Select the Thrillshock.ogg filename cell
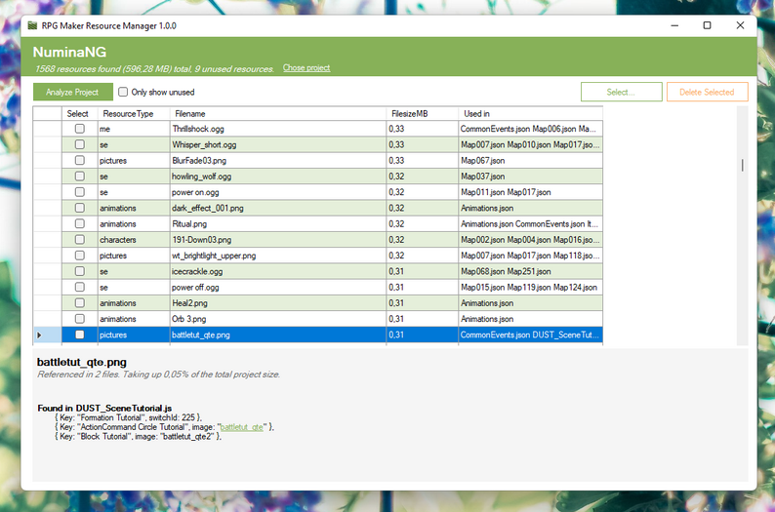Image resolution: width=775 pixels, height=512 pixels. point(278,129)
